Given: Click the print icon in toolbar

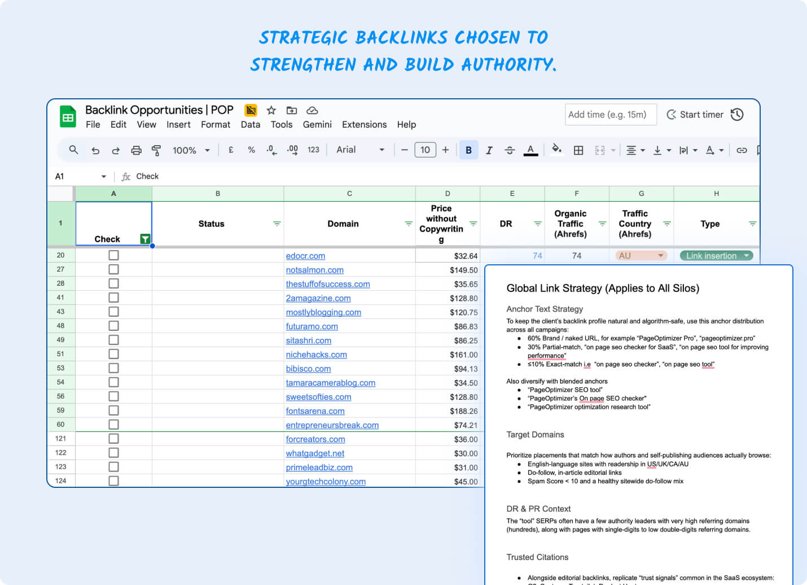Looking at the screenshot, I should coord(136,150).
